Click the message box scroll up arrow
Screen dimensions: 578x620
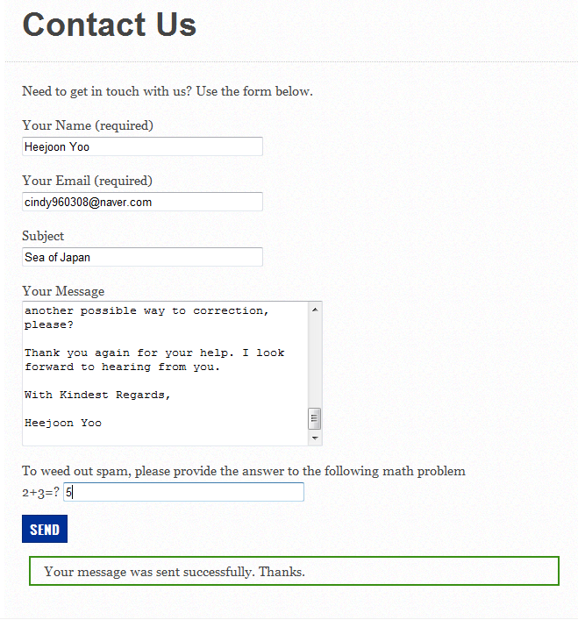(316, 309)
